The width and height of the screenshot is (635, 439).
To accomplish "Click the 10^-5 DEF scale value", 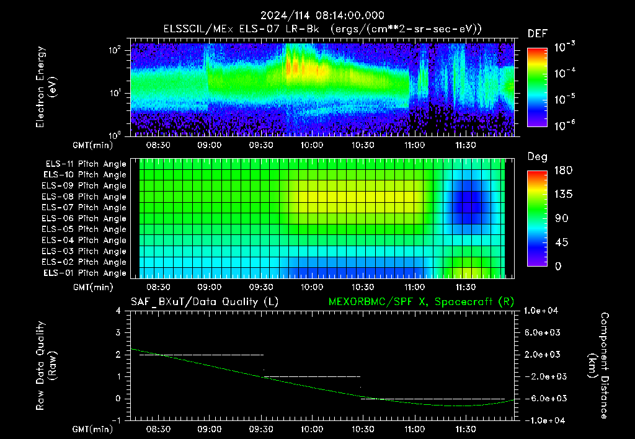I will (x=564, y=99).
